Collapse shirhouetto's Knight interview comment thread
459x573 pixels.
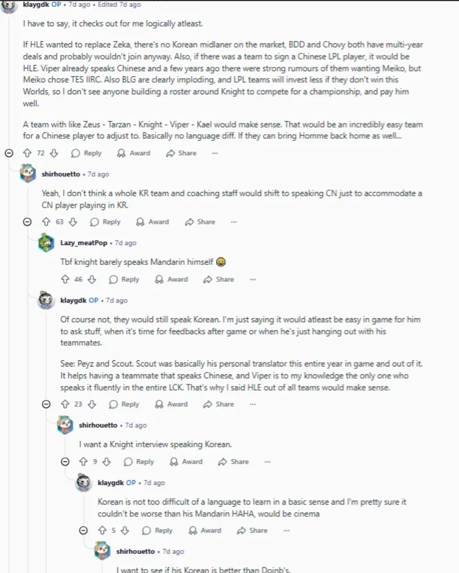tap(65, 462)
